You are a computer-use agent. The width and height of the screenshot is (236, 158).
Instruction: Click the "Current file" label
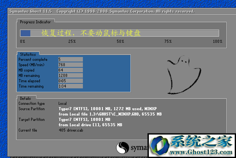point(28,130)
